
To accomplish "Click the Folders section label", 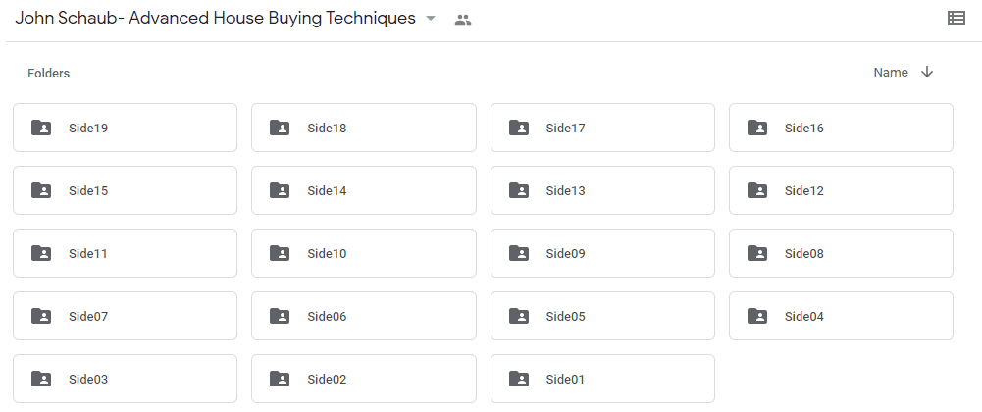I will pyautogui.click(x=49, y=74).
